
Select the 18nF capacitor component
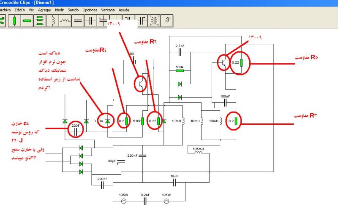point(174,183)
